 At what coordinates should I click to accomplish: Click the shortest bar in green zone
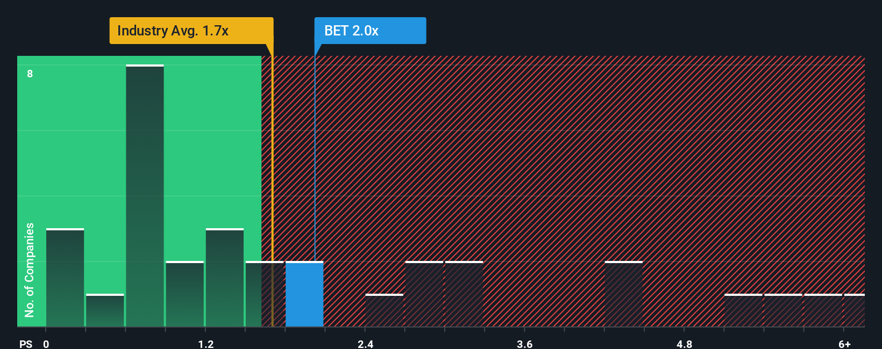tap(105, 310)
